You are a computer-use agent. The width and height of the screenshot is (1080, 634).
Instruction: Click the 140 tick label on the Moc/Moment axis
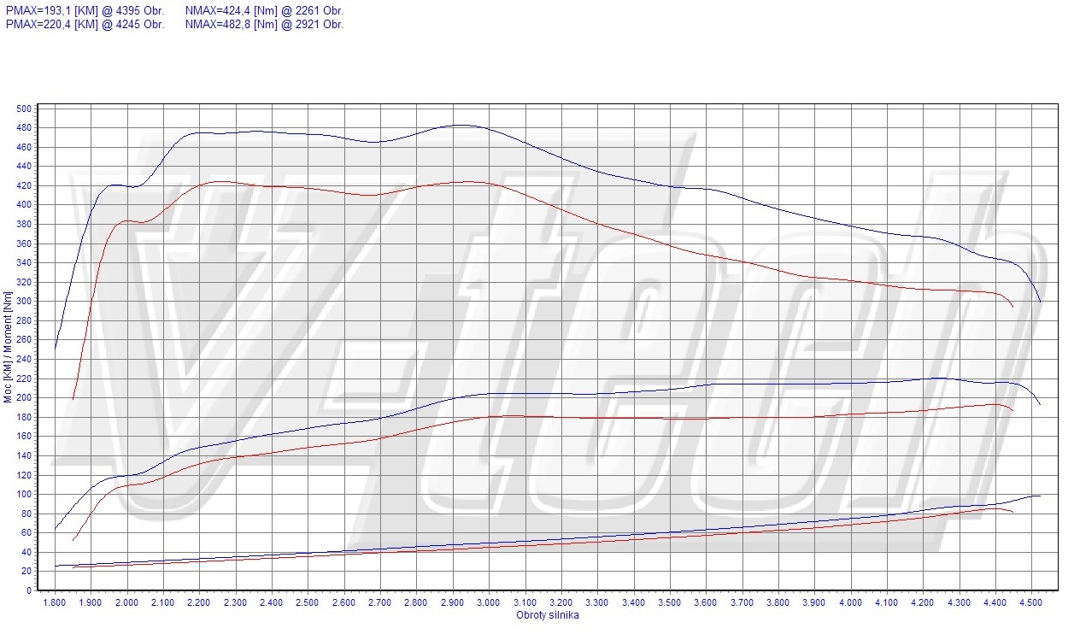tap(23, 455)
